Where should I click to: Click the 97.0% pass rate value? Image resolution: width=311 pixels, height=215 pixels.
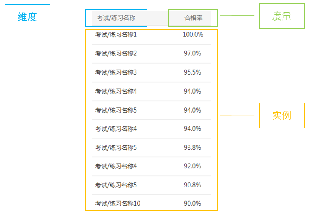pos(192,53)
